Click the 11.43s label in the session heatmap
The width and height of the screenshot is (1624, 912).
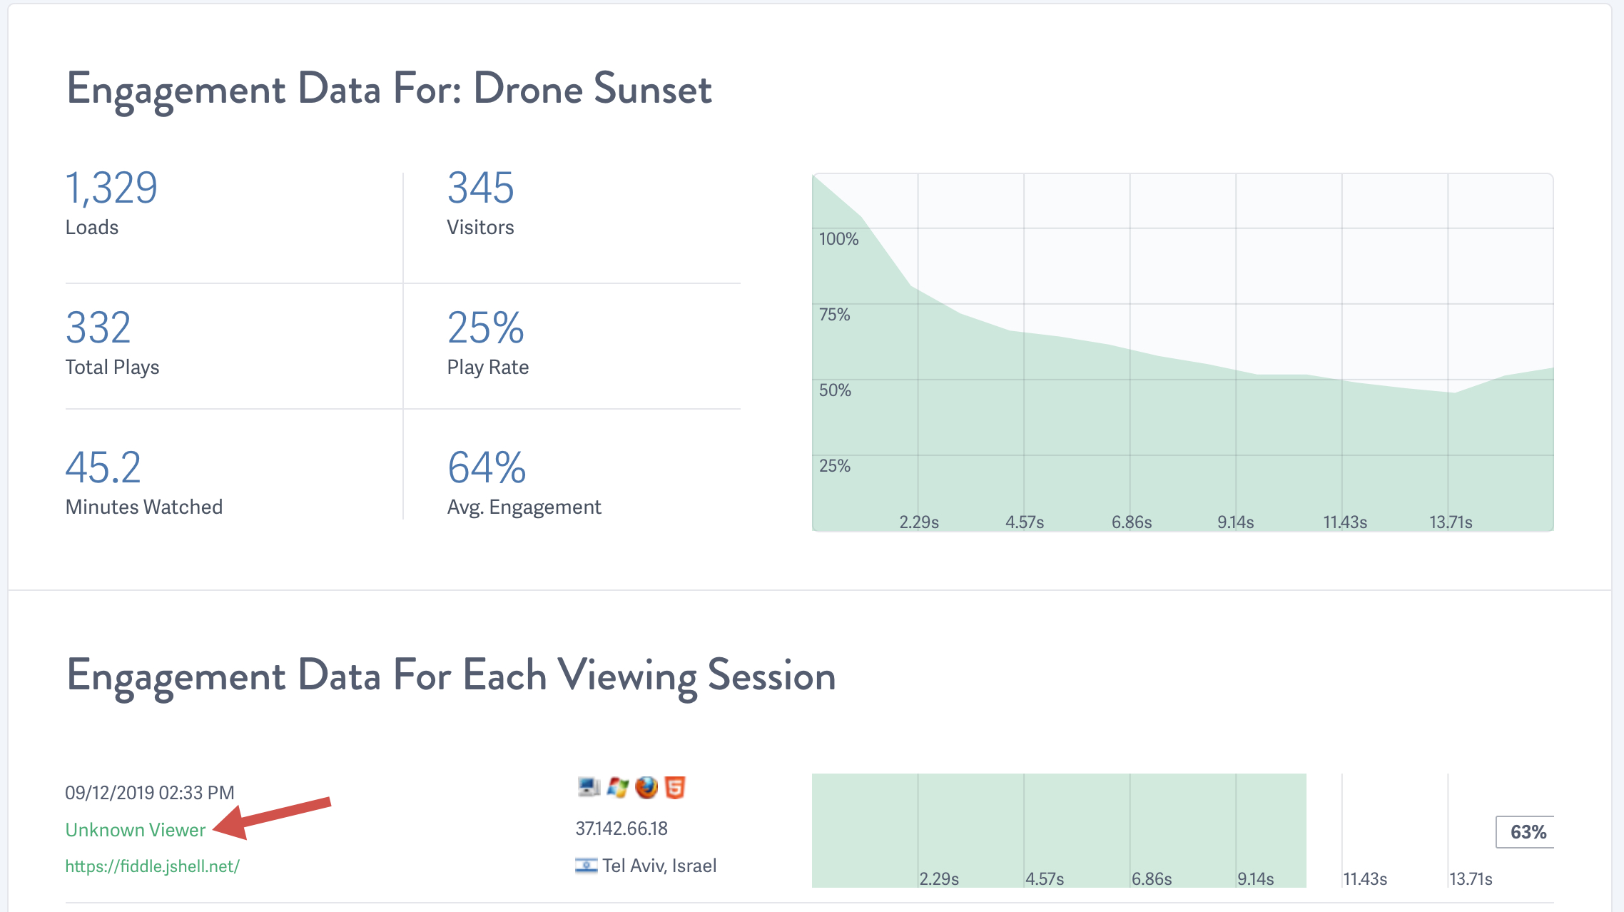[1365, 879]
